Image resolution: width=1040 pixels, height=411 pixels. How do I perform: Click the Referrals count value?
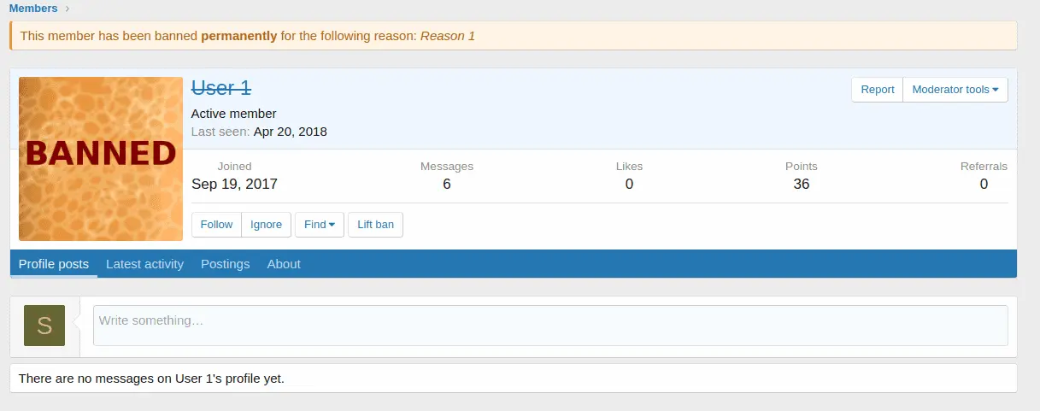point(984,184)
